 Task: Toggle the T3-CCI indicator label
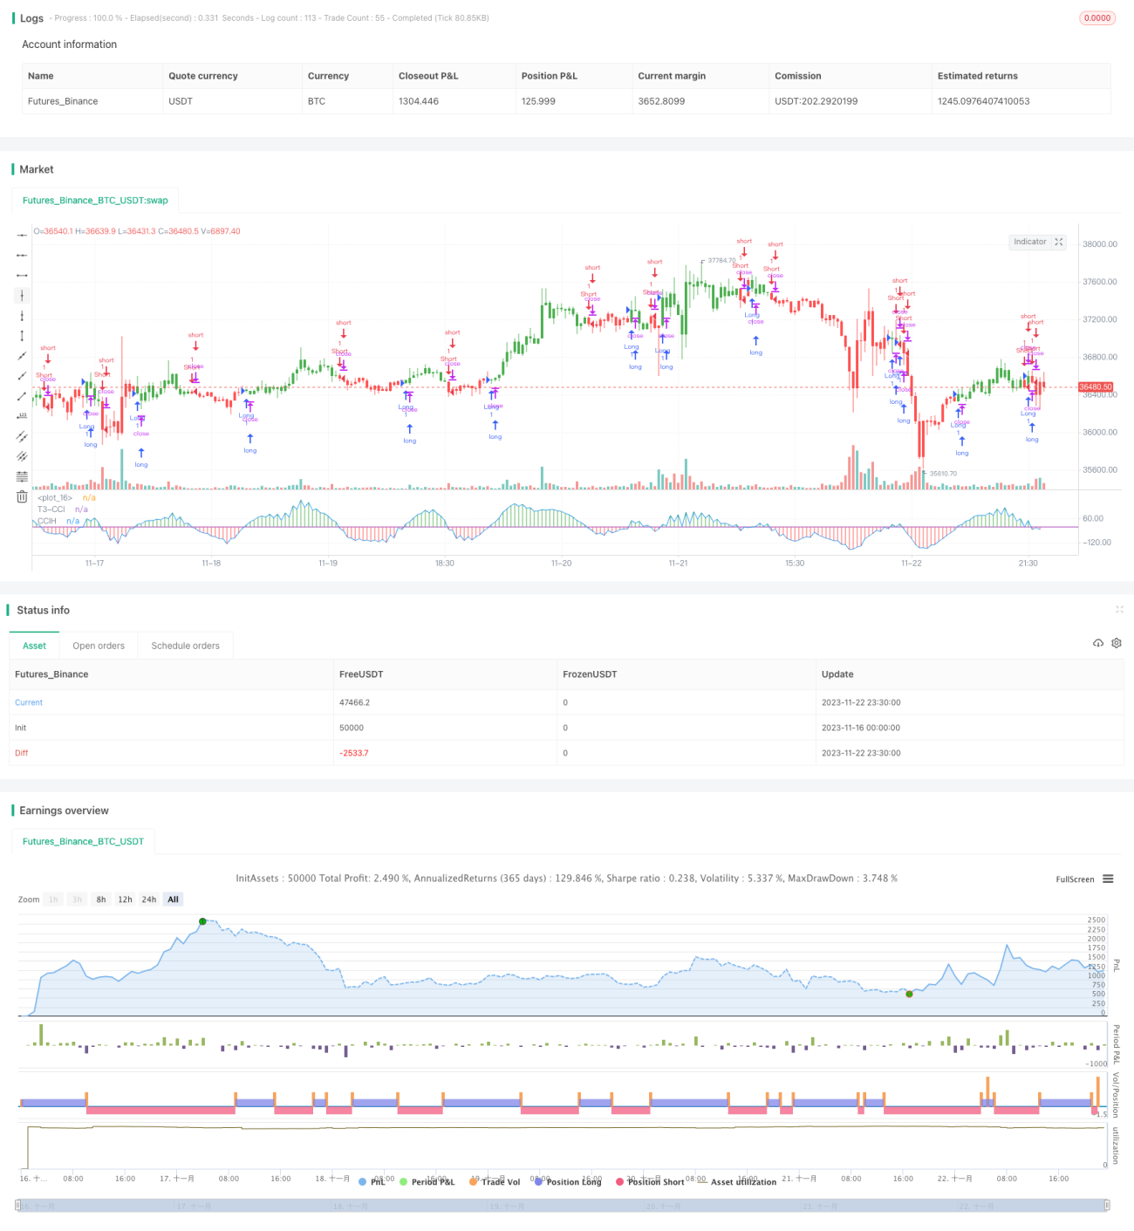(51, 509)
